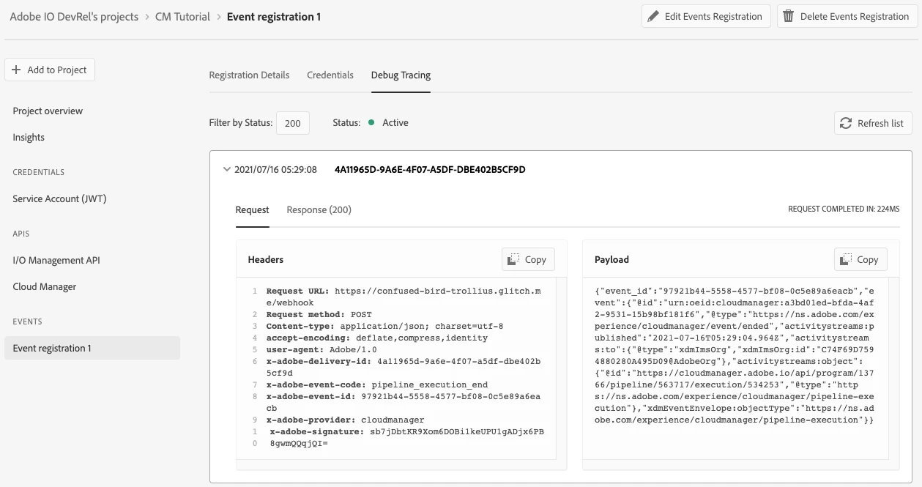The height and width of the screenshot is (487, 922).
Task: Open Cloud Manager API in the sidebar
Action: click(x=45, y=286)
